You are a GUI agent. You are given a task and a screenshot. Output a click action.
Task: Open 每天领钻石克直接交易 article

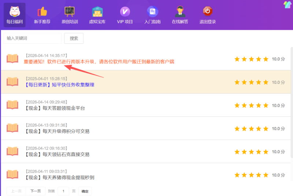[57, 154]
